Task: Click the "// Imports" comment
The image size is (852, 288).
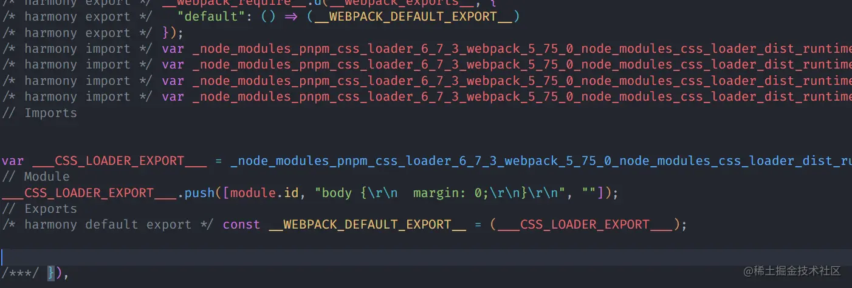Action: point(39,113)
